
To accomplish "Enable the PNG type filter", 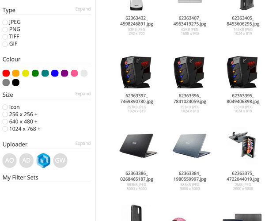I will (x=5, y=30).
